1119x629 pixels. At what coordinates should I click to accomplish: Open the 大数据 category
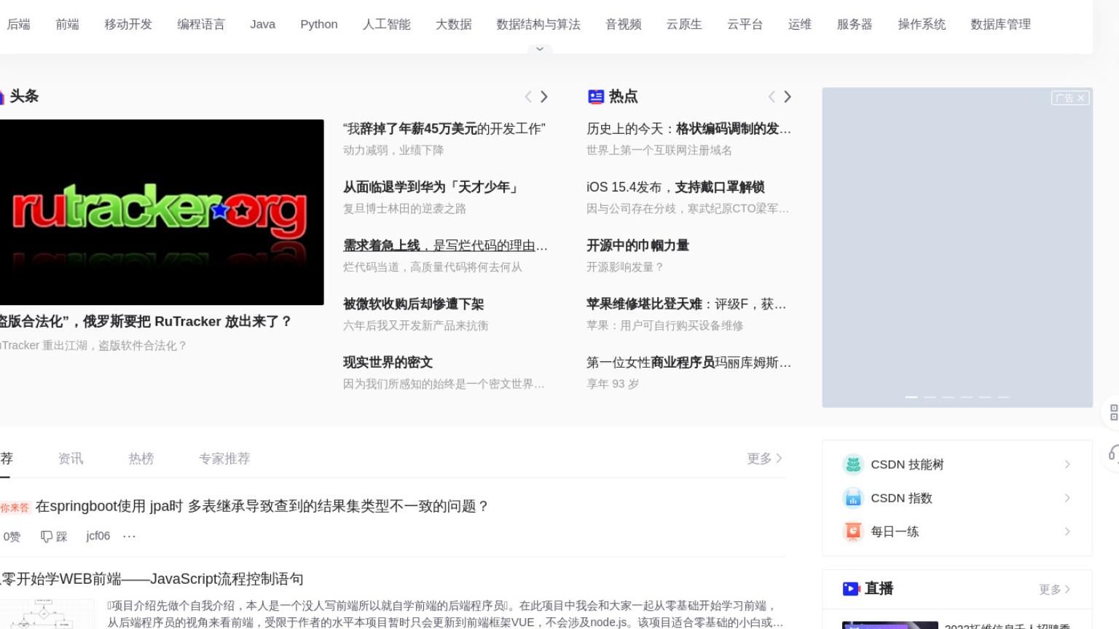tap(454, 24)
